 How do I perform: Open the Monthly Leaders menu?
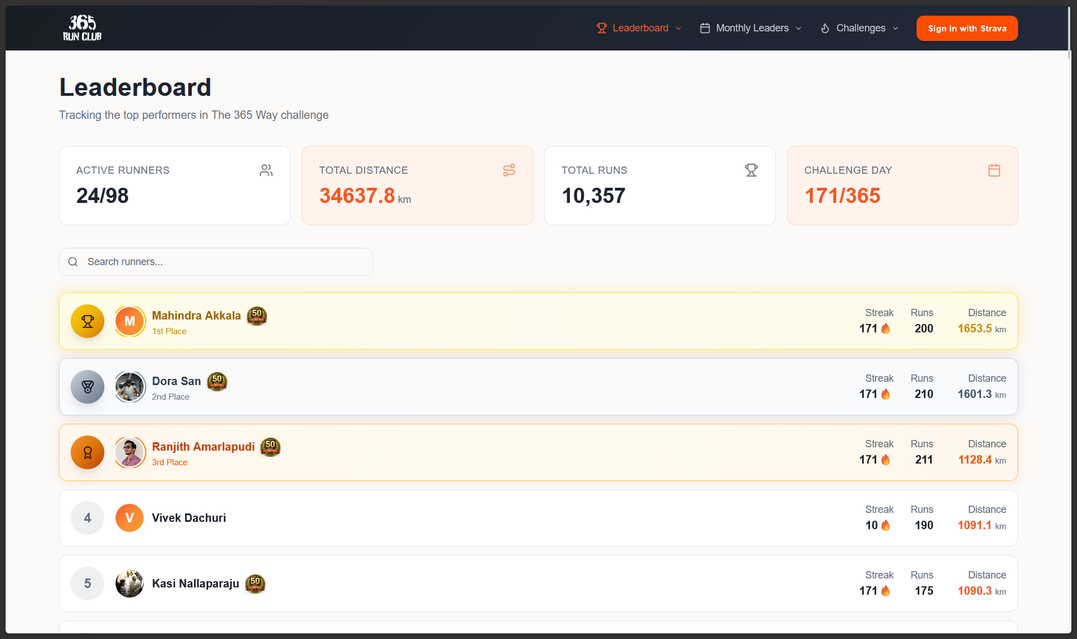coord(751,28)
